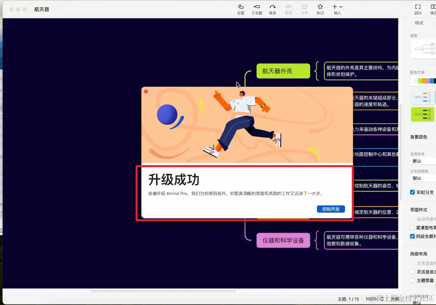Insert a subtopic using 子主题 icon
This screenshot has height=305, width=436.
[x=257, y=9]
